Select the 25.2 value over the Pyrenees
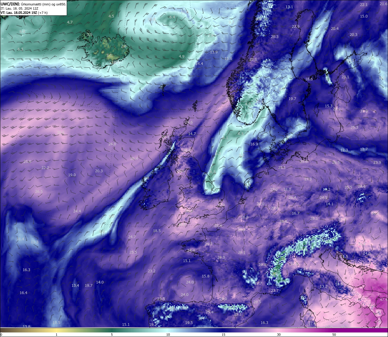 pos(238,314)
